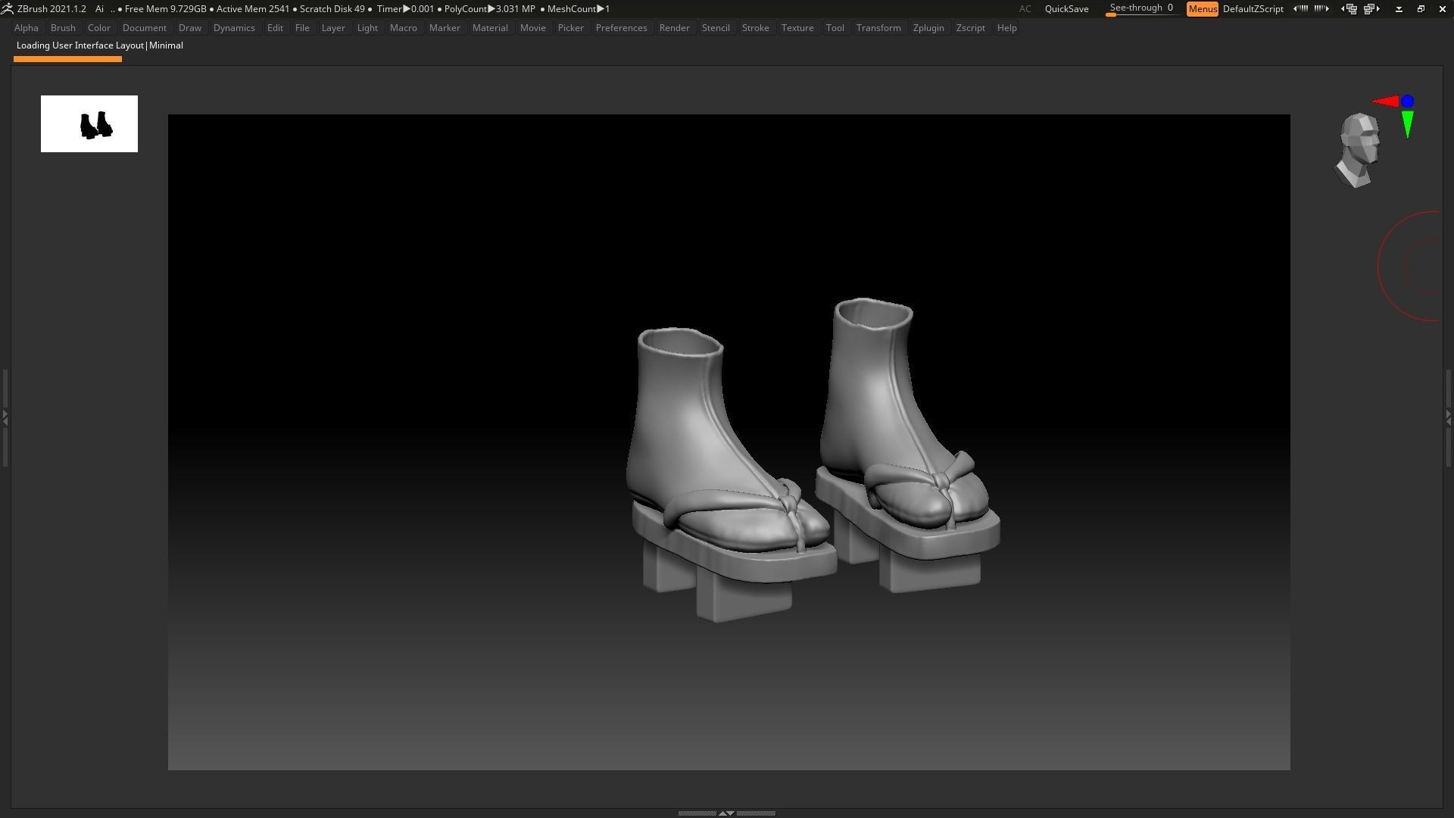Click the Active Mem 2541 readout
The width and height of the screenshot is (1454, 818).
point(253,9)
